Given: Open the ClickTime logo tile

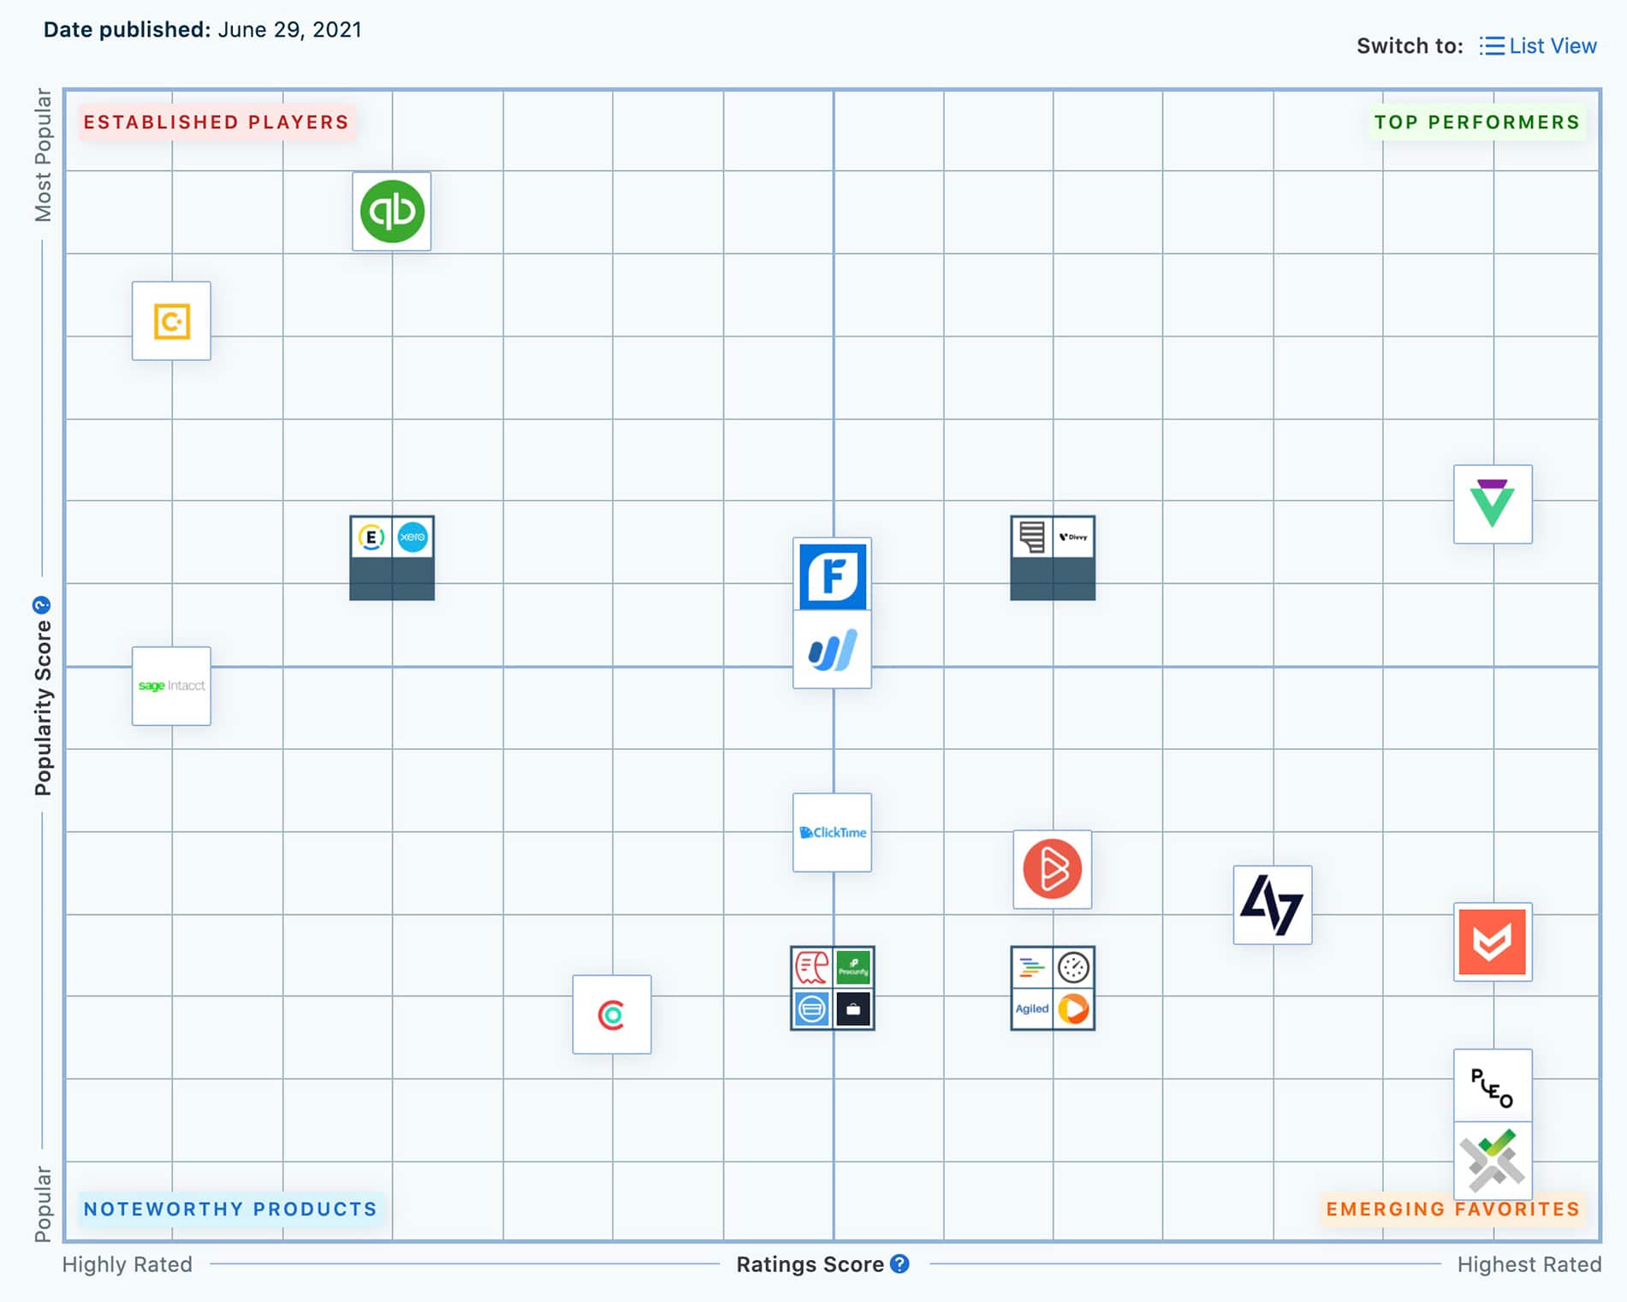Looking at the screenshot, I should tap(832, 832).
